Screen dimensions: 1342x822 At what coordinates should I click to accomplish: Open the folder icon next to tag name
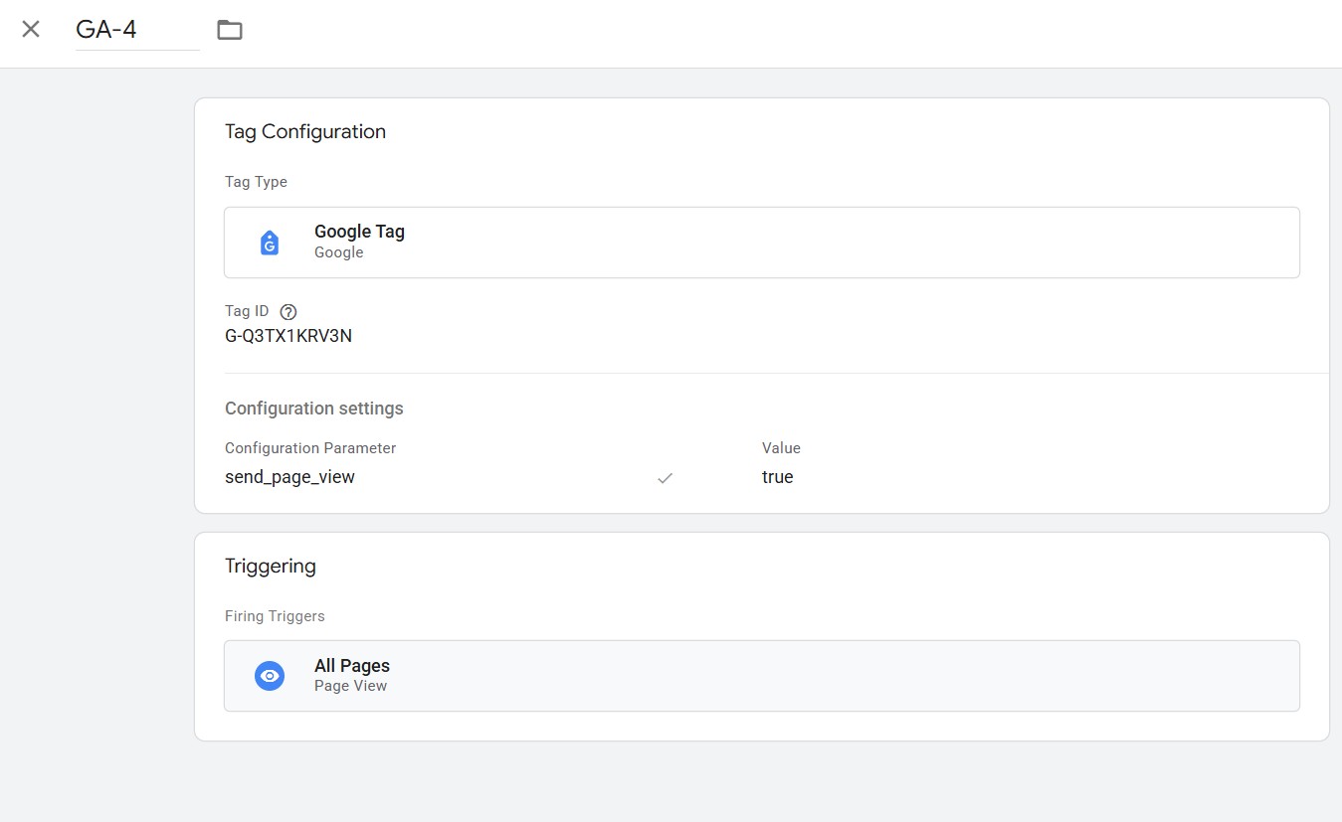point(230,30)
